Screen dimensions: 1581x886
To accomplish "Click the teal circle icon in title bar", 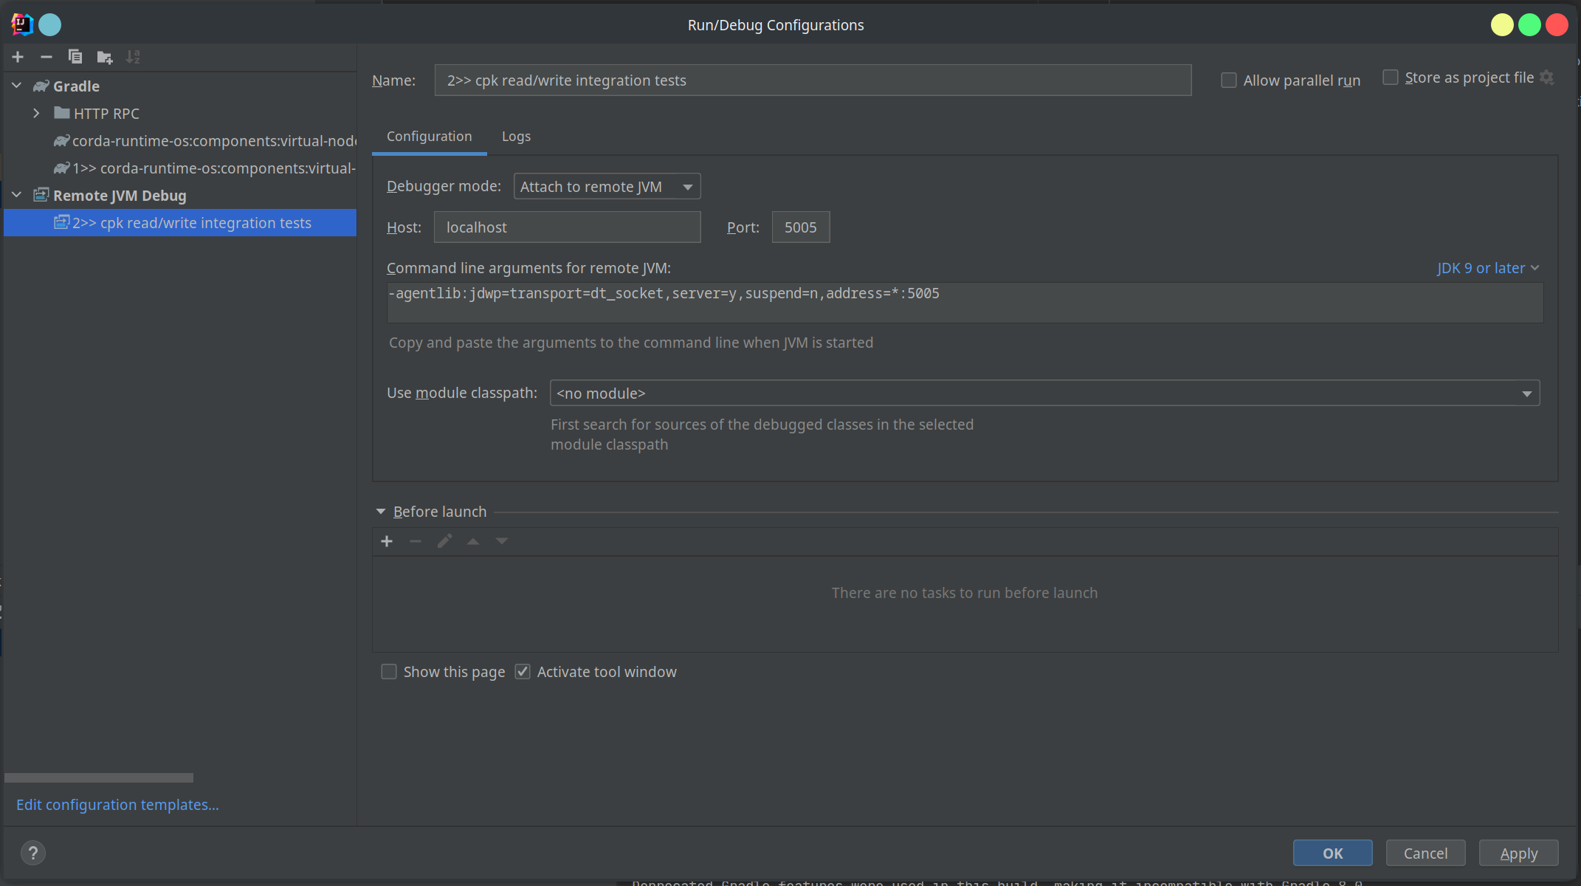I will (x=50, y=24).
